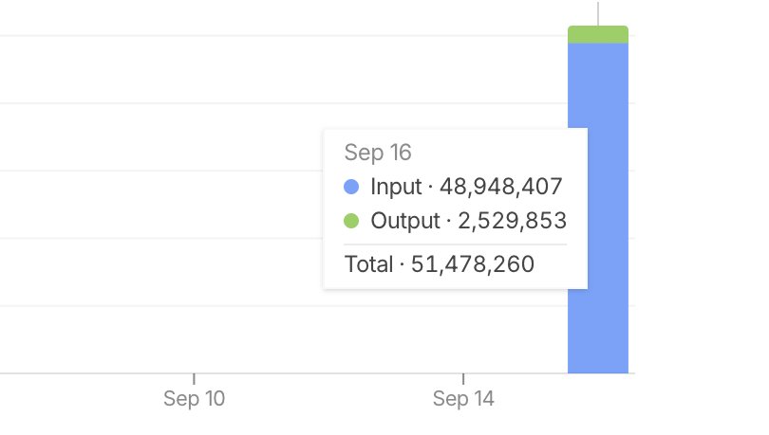The image size is (769, 435).
Task: Click the word Total in the tooltip
Action: tap(368, 264)
